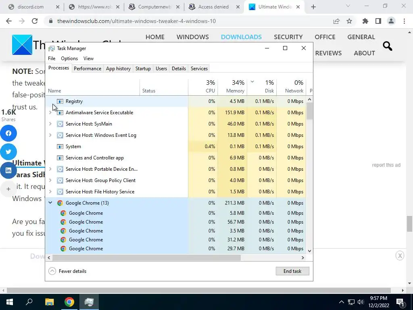
Task: Switch to the App history tab
Action: (x=118, y=69)
